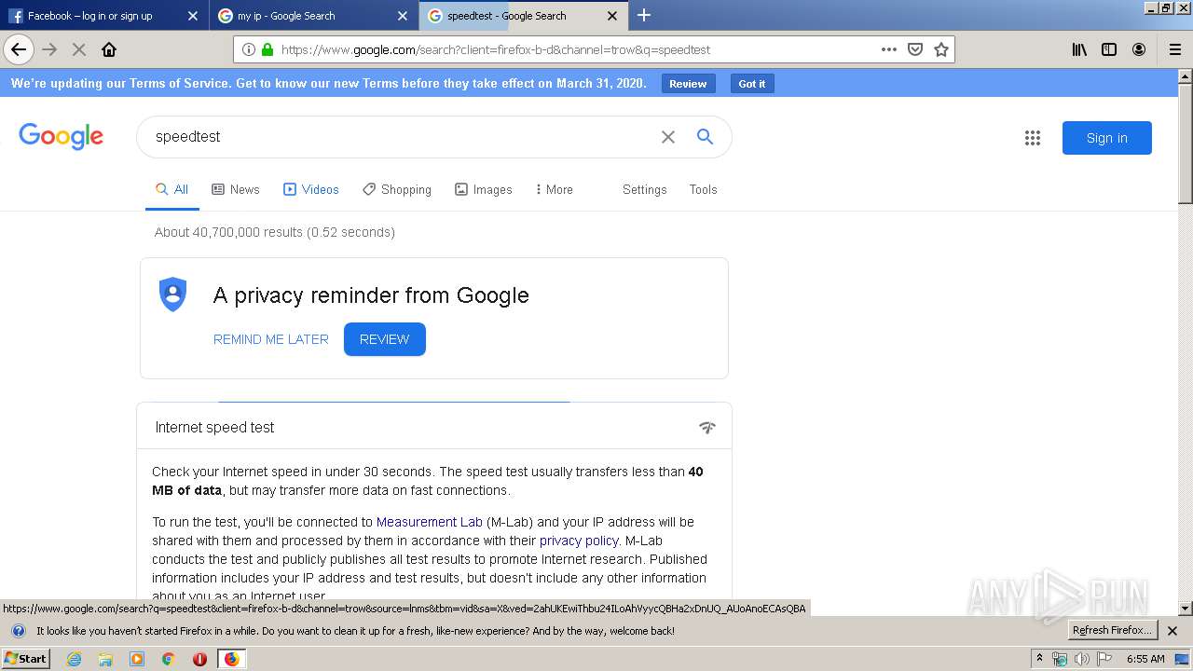
Task: Clear the search box with X icon
Action: [x=668, y=137]
